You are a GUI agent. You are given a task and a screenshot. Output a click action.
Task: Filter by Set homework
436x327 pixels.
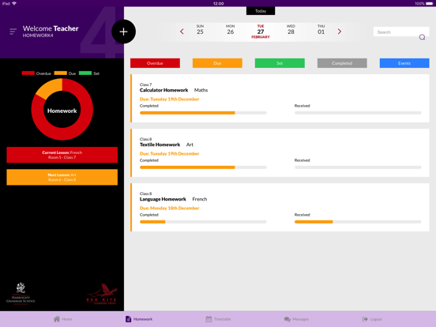[280, 63]
